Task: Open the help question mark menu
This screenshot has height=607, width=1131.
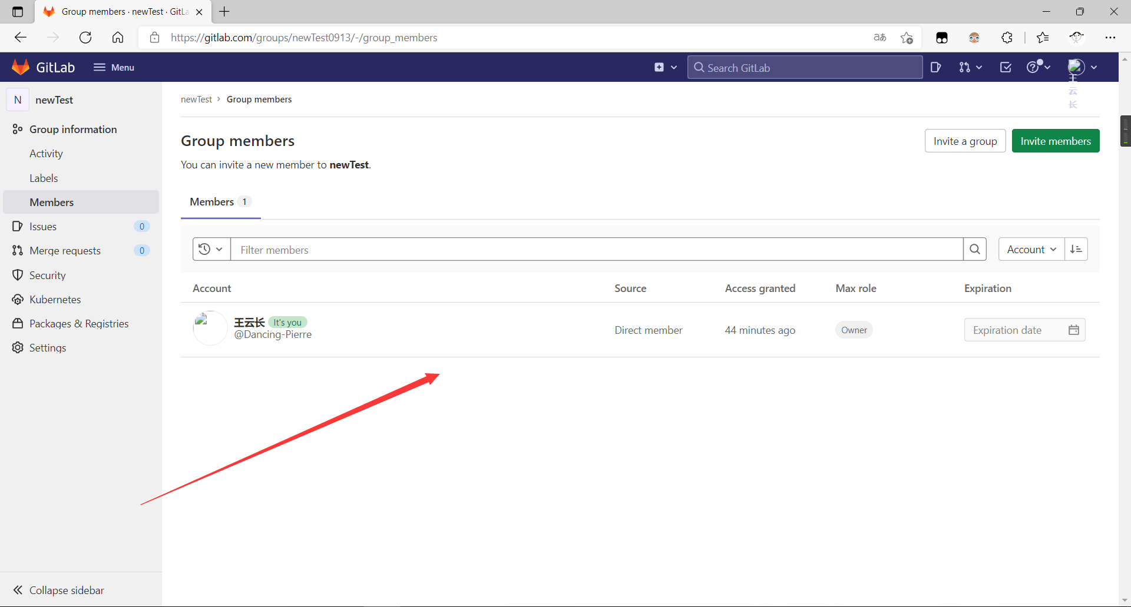Action: (1038, 67)
